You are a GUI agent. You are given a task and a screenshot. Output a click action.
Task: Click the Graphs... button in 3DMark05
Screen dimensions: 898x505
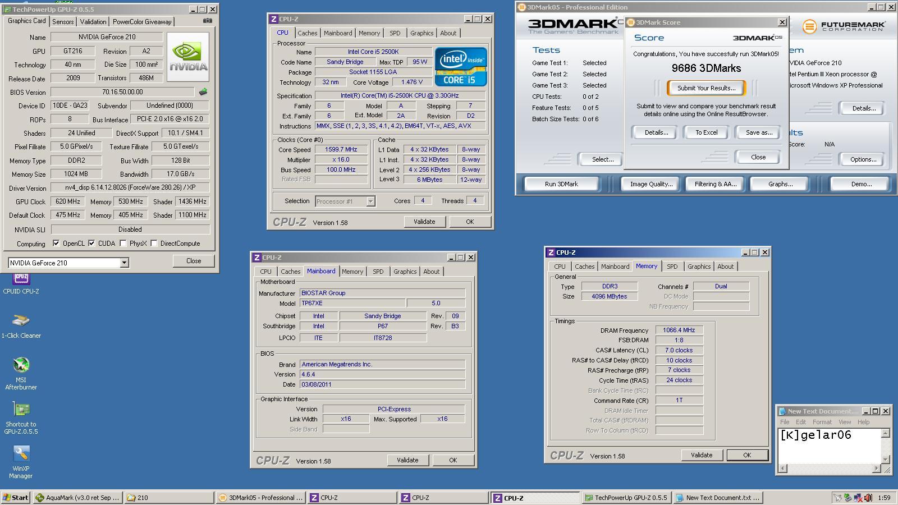click(x=780, y=184)
